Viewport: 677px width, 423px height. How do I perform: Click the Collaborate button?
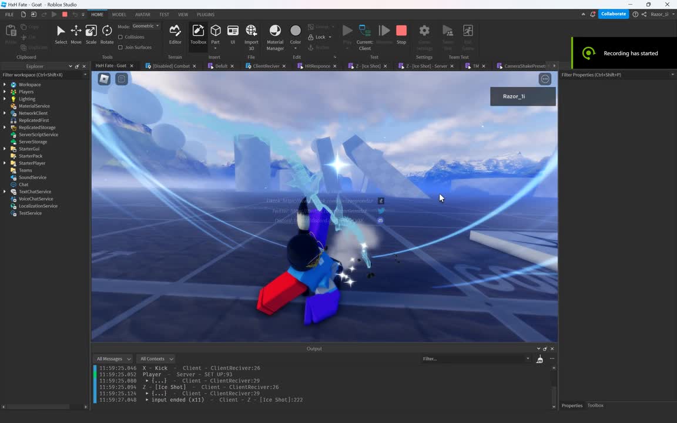click(613, 14)
